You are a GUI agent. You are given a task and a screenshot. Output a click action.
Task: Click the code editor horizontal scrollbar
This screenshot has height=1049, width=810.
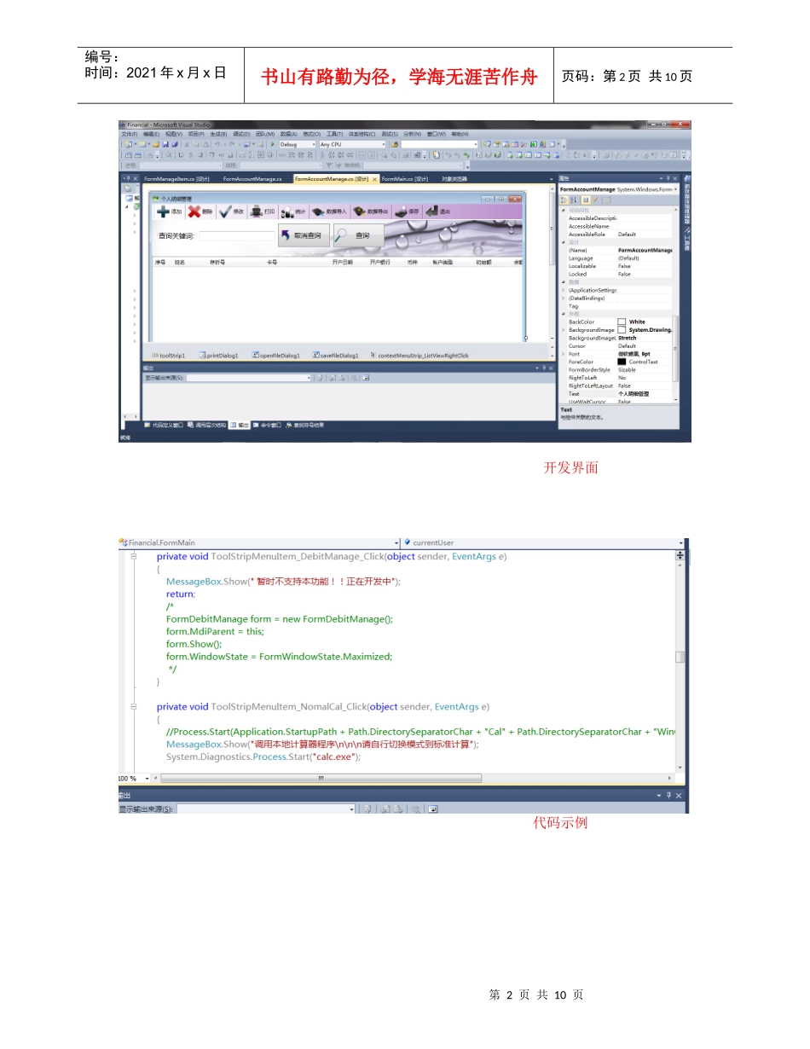click(321, 778)
